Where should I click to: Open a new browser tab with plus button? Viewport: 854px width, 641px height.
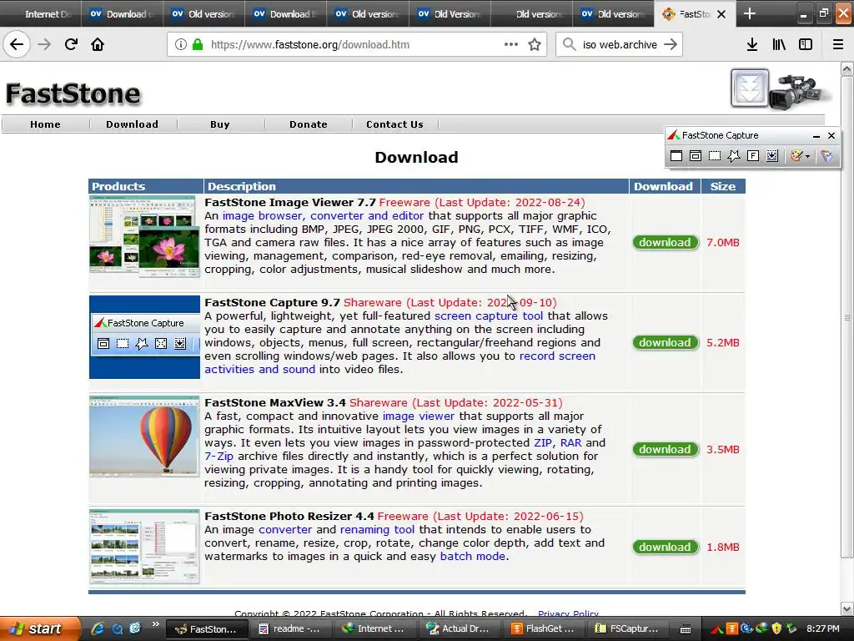click(x=750, y=13)
